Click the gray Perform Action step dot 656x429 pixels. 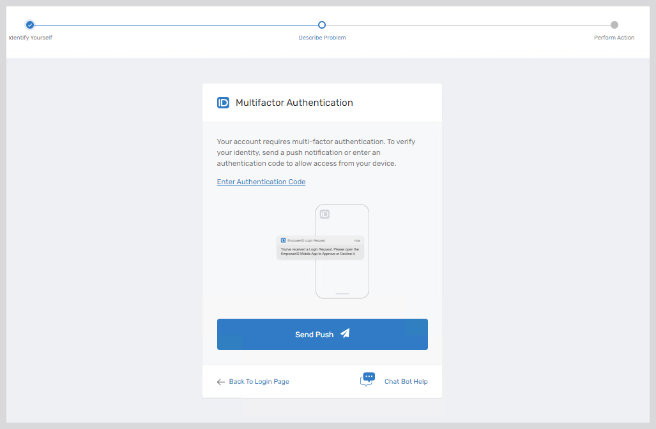click(x=614, y=24)
